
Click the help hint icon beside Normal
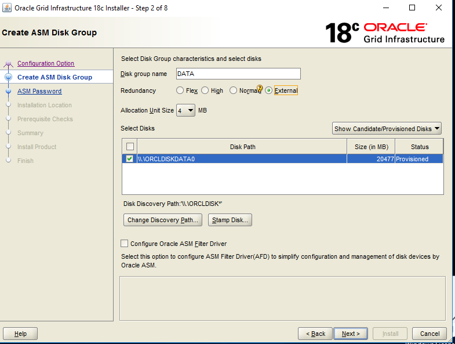[260, 89]
